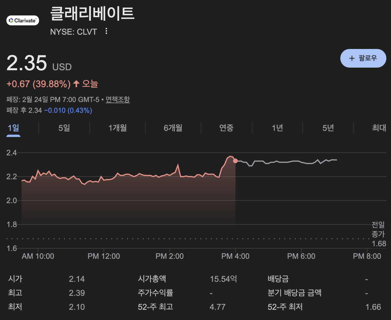391x320 pixels.
Task: Switch to the 5년 range tab
Action: (x=328, y=128)
